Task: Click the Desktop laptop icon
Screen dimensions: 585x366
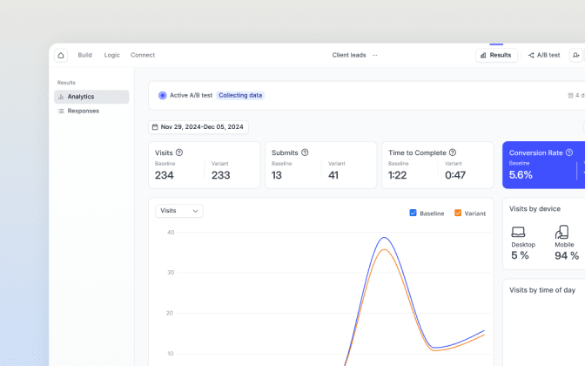Action: [x=518, y=232]
